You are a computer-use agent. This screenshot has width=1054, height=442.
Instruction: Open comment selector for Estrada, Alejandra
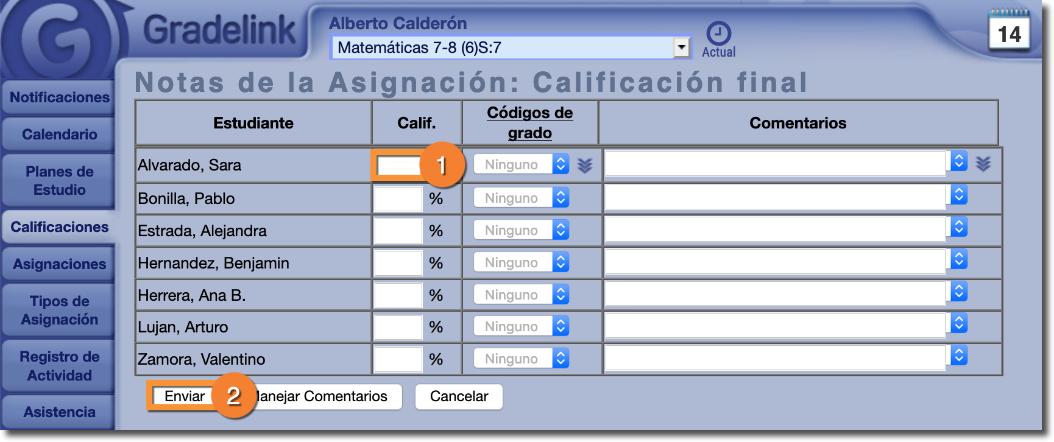pyautogui.click(x=959, y=227)
